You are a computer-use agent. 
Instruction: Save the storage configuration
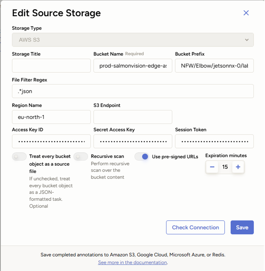click(x=242, y=227)
